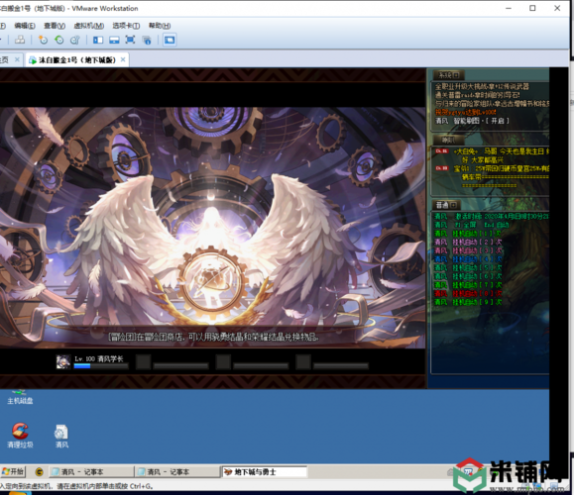
Task: Click the red chat line 挂机启动 [8] 次
Action: [468, 294]
